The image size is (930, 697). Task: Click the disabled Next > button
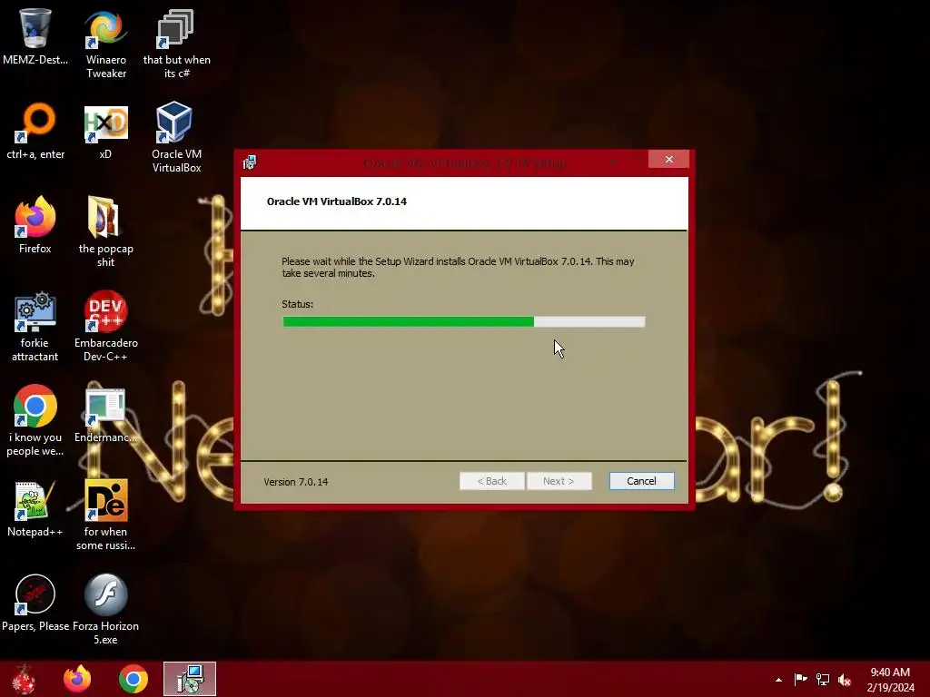pos(559,481)
